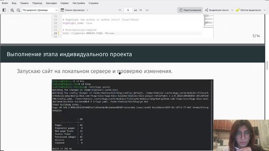
Task: Click the vertical scrollbar handle of the document
Action: click(267, 65)
